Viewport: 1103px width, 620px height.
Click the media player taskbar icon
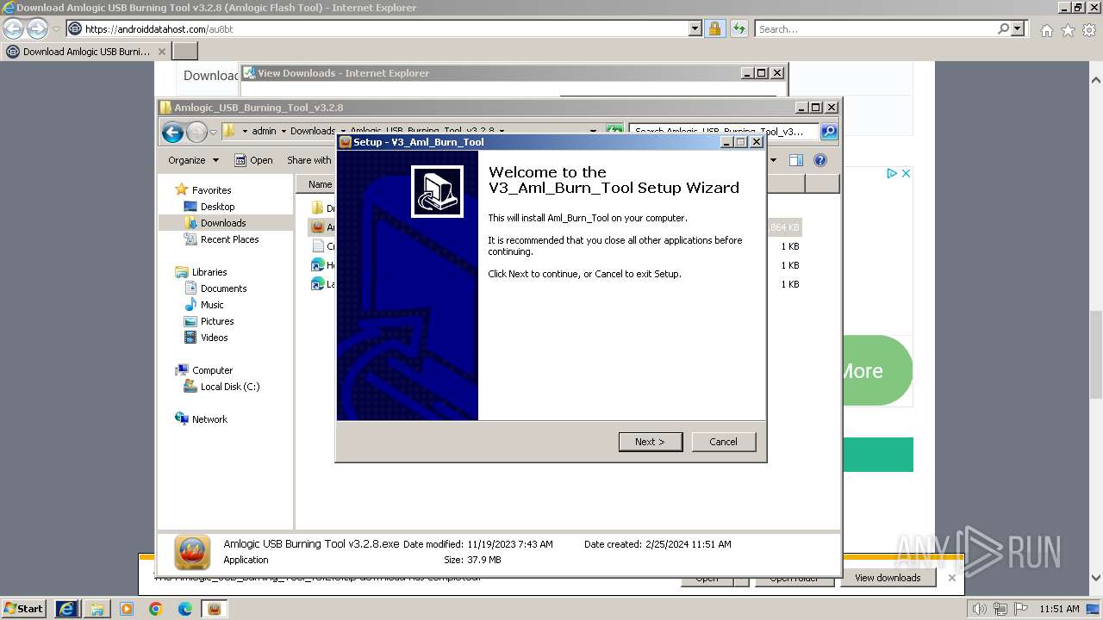[127, 609]
